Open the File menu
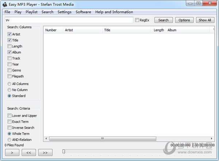 pyautogui.click(x=7, y=12)
